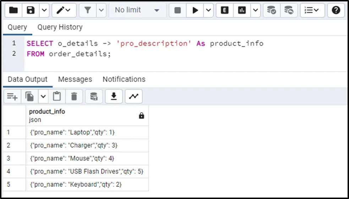Open the Edit pencil dropdown menu

click(64, 10)
